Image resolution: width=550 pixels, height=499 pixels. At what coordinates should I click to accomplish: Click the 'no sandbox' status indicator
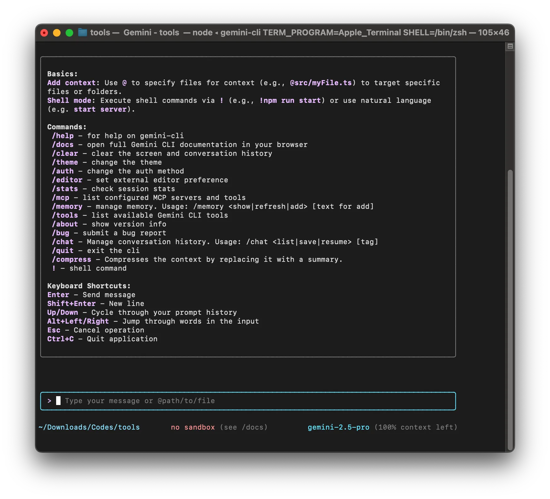point(193,427)
